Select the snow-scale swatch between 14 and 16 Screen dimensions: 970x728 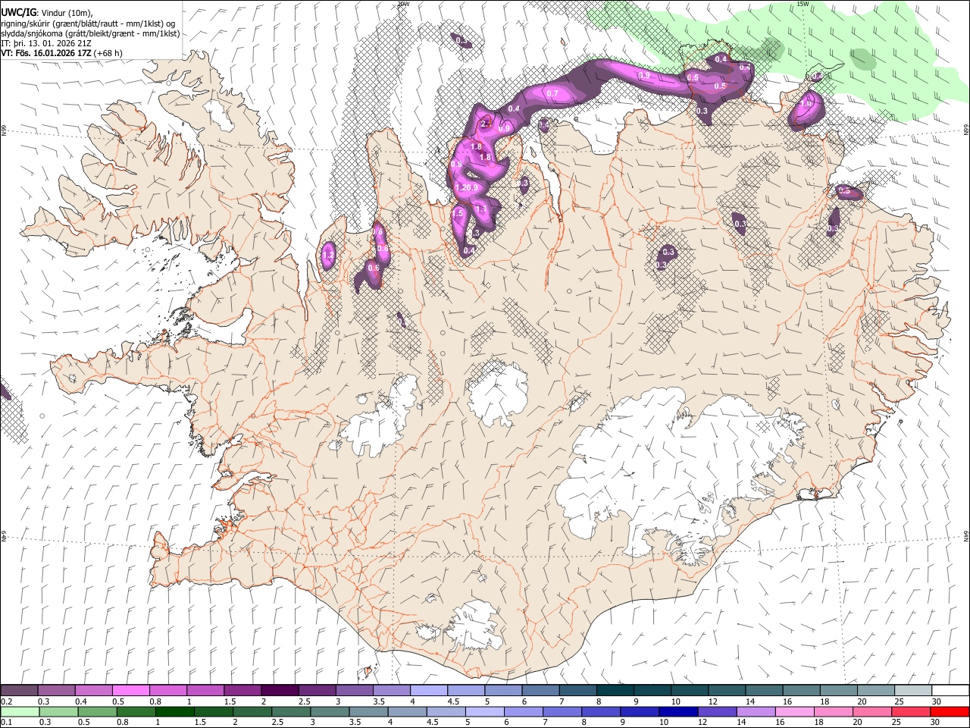(x=763, y=690)
